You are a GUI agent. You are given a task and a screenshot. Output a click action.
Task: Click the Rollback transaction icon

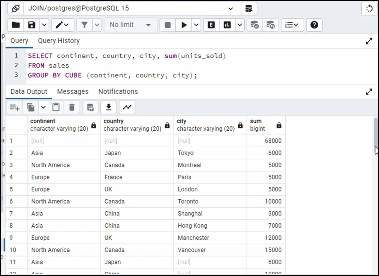click(271, 25)
